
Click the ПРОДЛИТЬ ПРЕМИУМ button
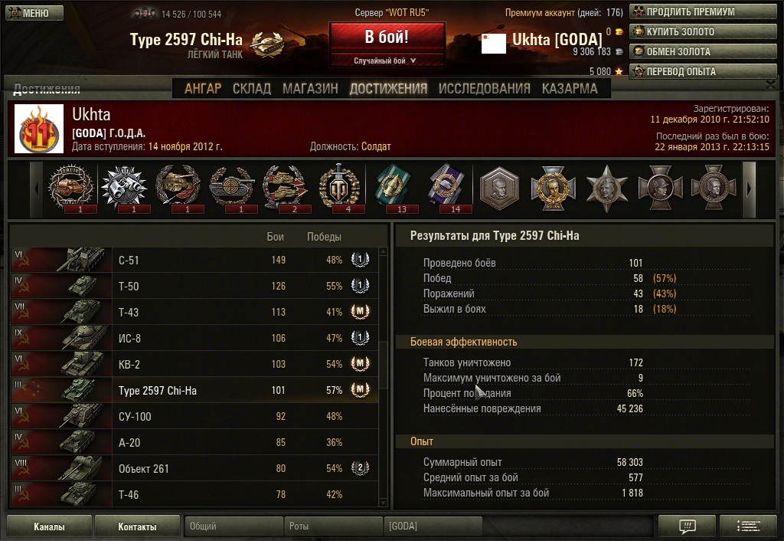703,11
